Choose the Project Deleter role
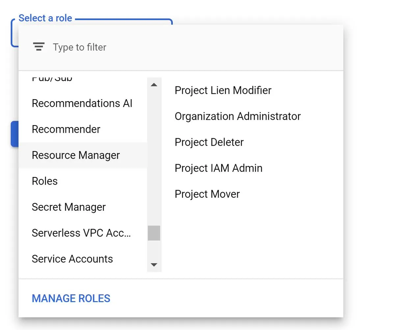395x330 pixels. coord(209,142)
